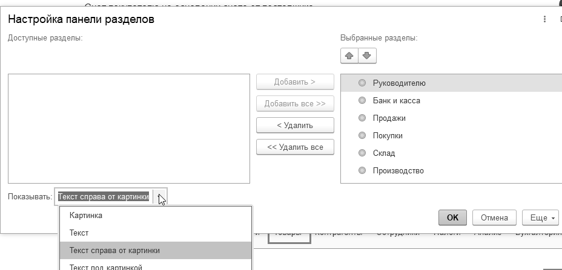Click the move down arrow button

[x=366, y=56]
